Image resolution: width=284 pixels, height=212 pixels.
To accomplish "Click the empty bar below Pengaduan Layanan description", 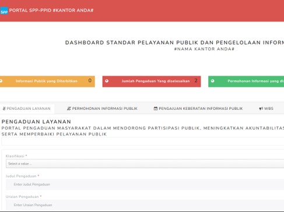I will [x=143, y=141].
